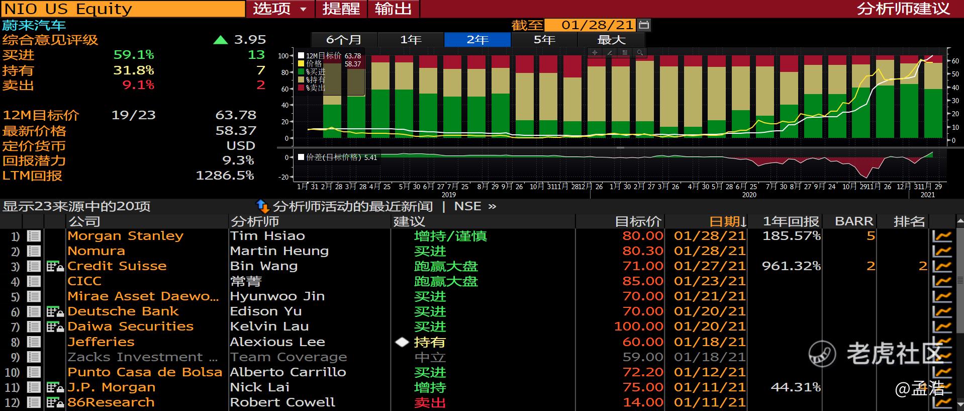Image resolution: width=964 pixels, height=411 pixels.
Task: Activate the crosshair tool on the chart
Action: 595,52
